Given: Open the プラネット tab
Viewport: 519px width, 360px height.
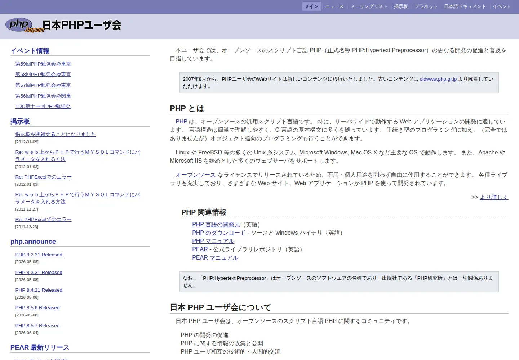Looking at the screenshot, I should pyautogui.click(x=426, y=6).
